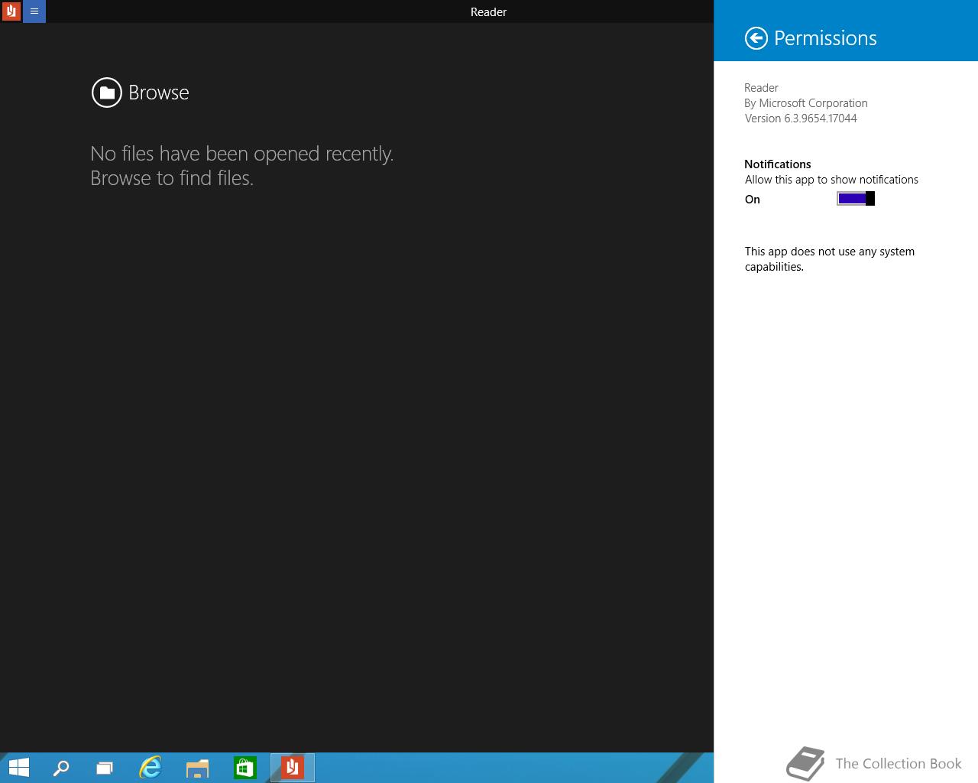
Task: Turn off the Notifications toggle switch
Action: tap(856, 199)
